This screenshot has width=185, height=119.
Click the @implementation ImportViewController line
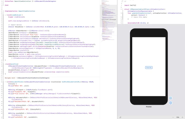click(x=20, y=11)
